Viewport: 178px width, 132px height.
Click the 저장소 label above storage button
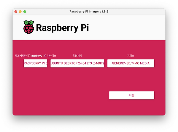click(131, 55)
